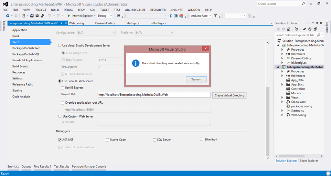Click the Visual Studio logo icon
The width and height of the screenshot is (331, 176).
tap(5, 4)
